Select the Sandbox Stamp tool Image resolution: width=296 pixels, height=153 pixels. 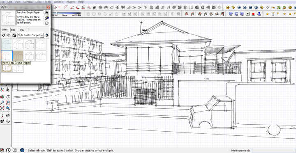[x=206, y=14]
